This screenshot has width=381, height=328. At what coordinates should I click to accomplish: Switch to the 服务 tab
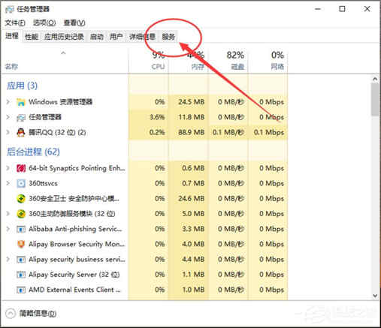[168, 37]
